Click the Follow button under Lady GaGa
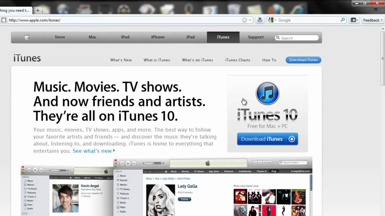Screen dimensions: 385x216 pos(184,199)
